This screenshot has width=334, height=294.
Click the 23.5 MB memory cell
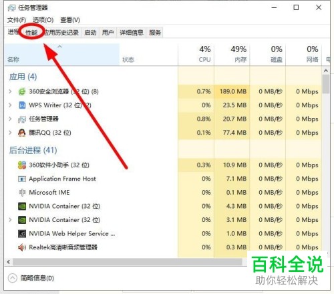(x=232, y=105)
